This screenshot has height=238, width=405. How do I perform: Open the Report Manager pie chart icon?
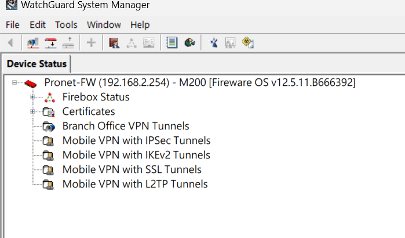189,43
